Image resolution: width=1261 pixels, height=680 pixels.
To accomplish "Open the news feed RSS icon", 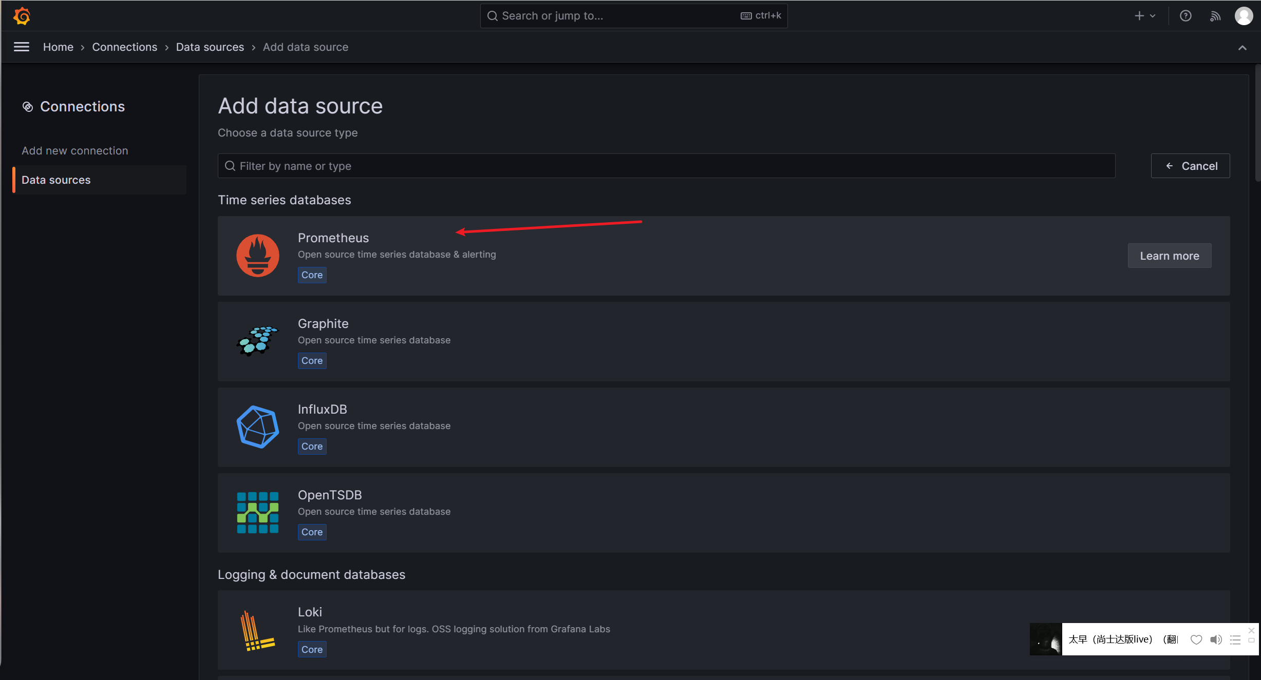I will pyautogui.click(x=1215, y=16).
